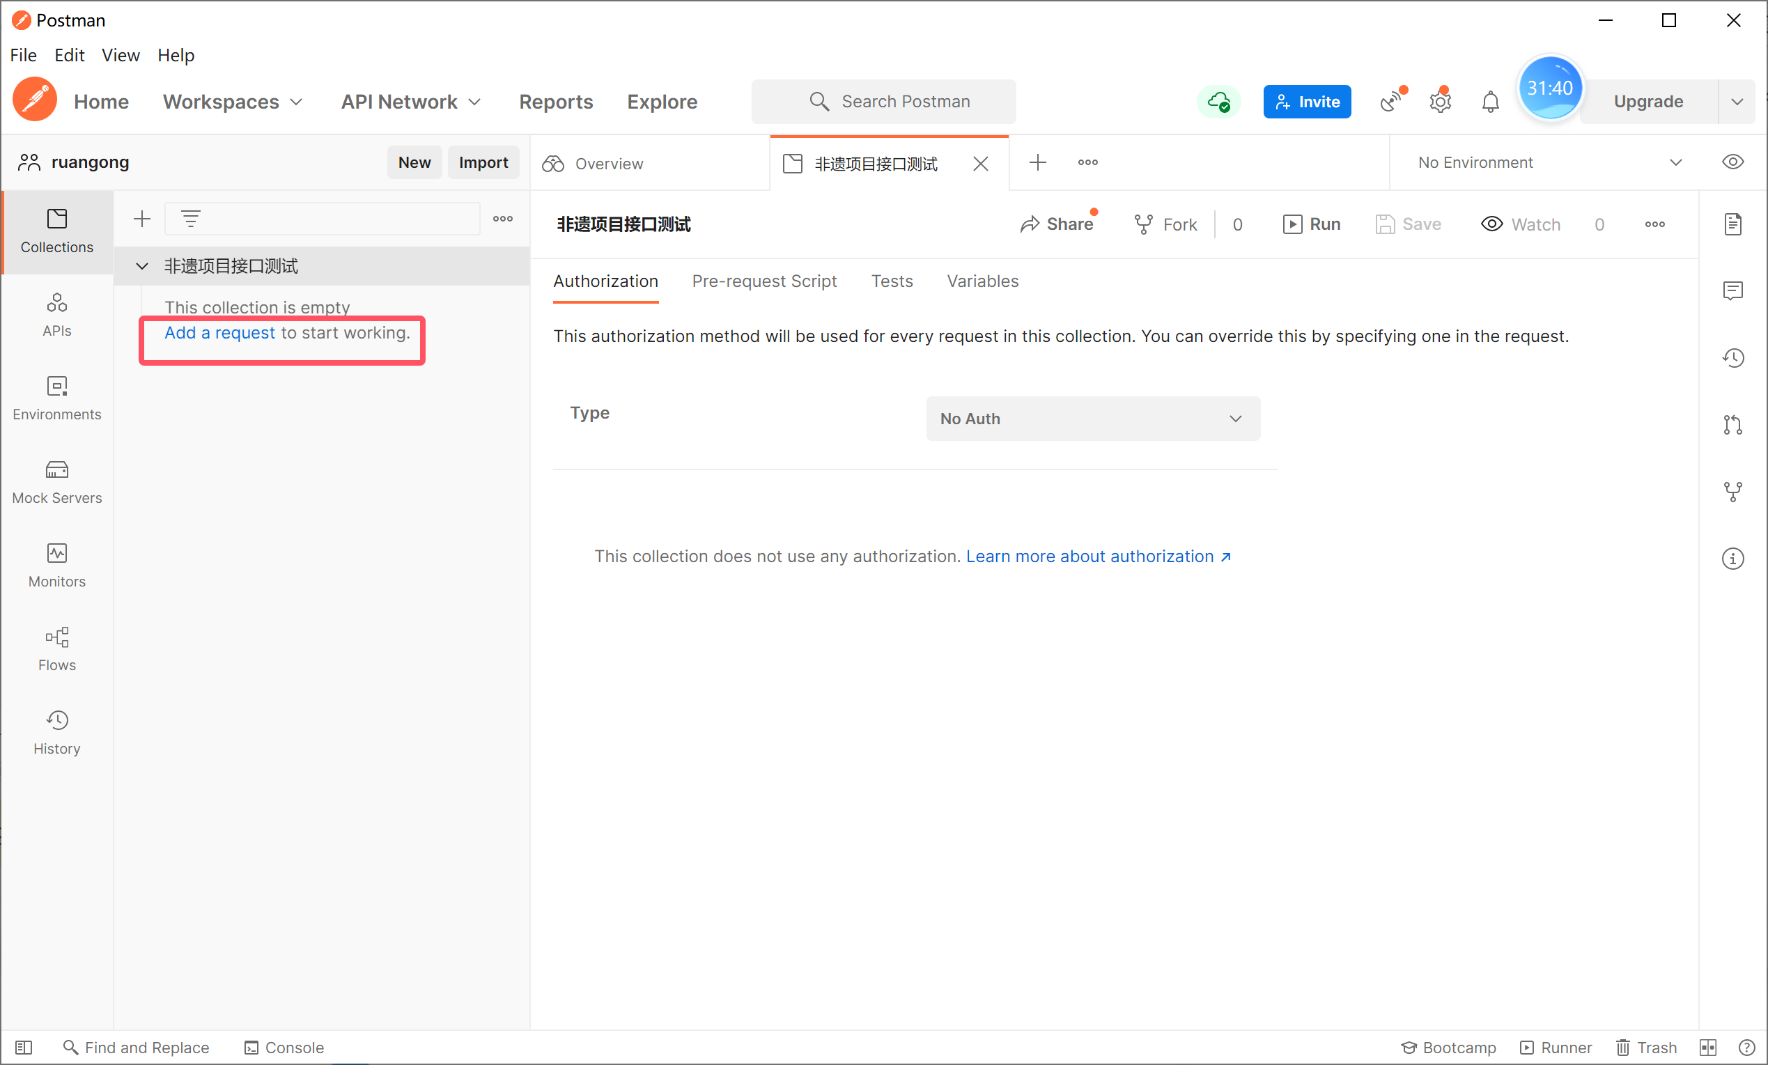
Task: Open the Monitors sidebar panel
Action: [56, 566]
